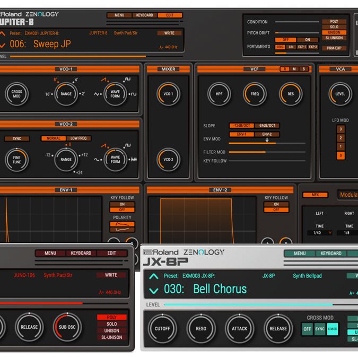Adjust the JX-8P LEVEL slider
The height and width of the screenshot is (358, 358).
coord(261,304)
